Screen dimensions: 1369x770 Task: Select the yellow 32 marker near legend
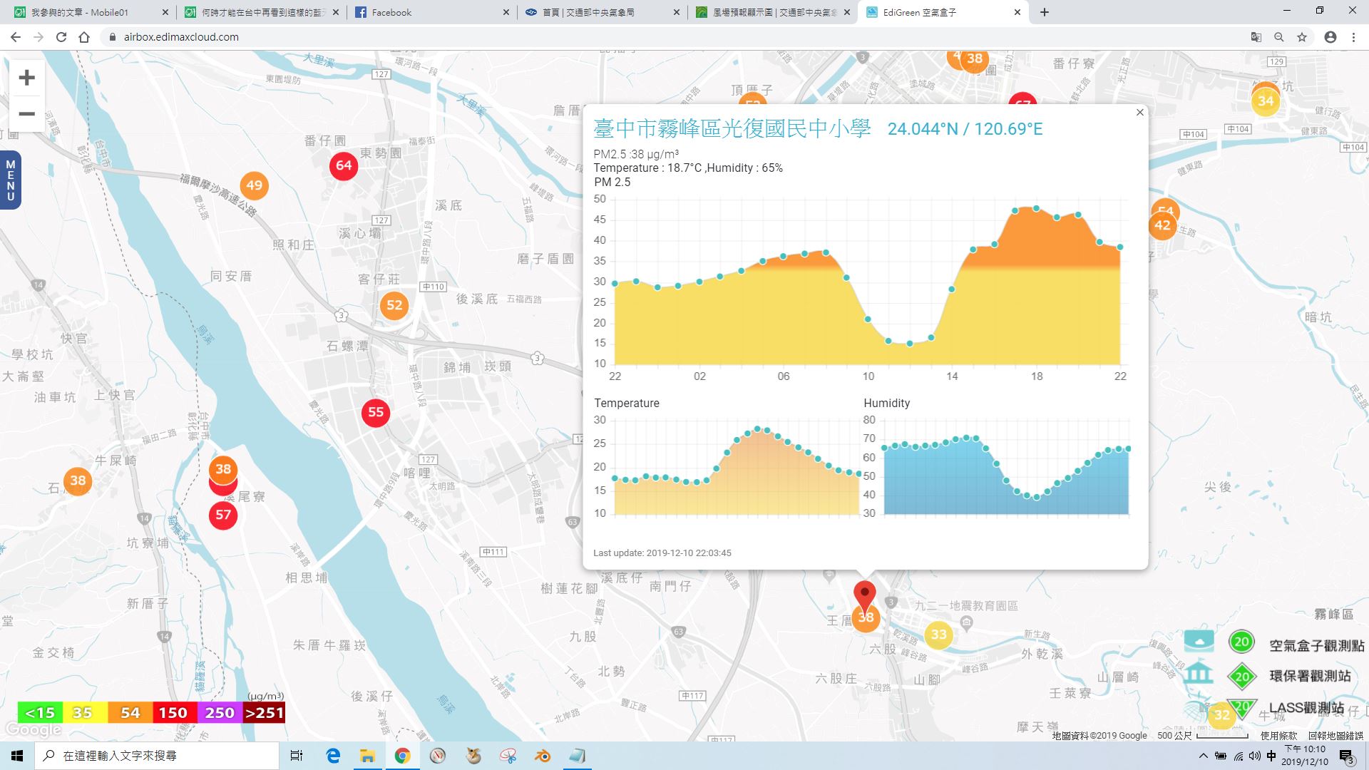(x=1222, y=714)
